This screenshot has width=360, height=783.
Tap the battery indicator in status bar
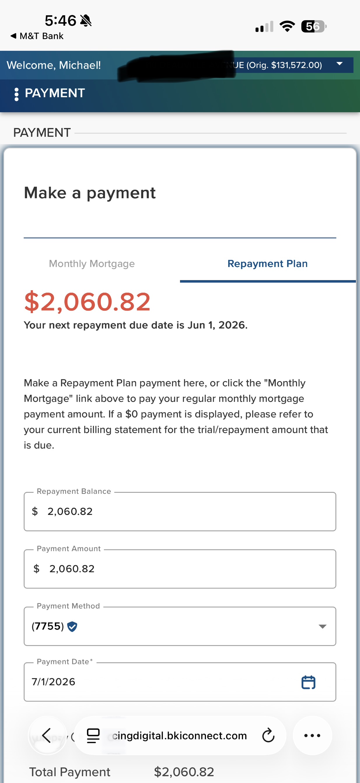tap(314, 27)
